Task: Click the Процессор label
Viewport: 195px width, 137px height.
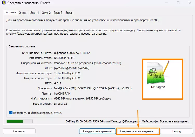Action: point(45,88)
